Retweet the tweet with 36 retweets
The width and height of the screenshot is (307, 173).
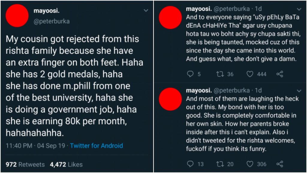coord(220,74)
